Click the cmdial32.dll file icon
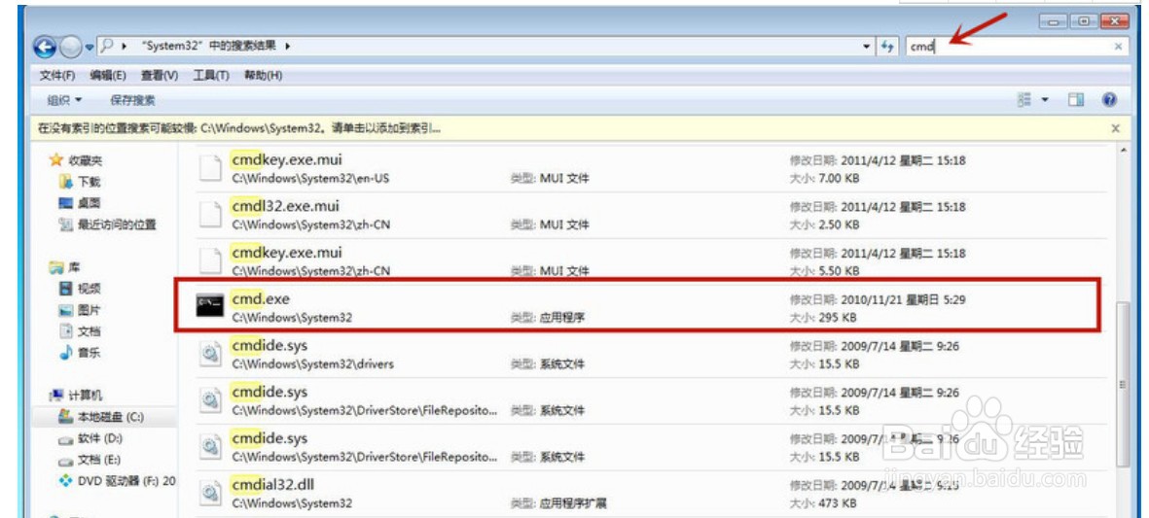 pyautogui.click(x=209, y=493)
